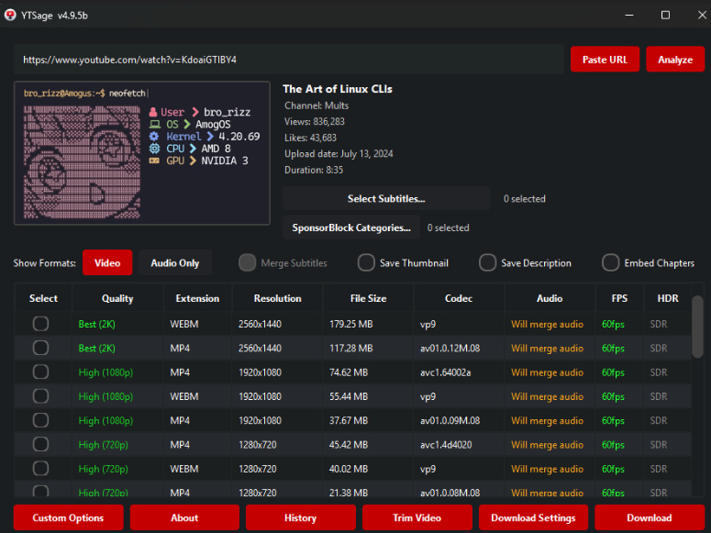Click the Paste URL button
Screen dimensions: 711x533
[x=605, y=60]
